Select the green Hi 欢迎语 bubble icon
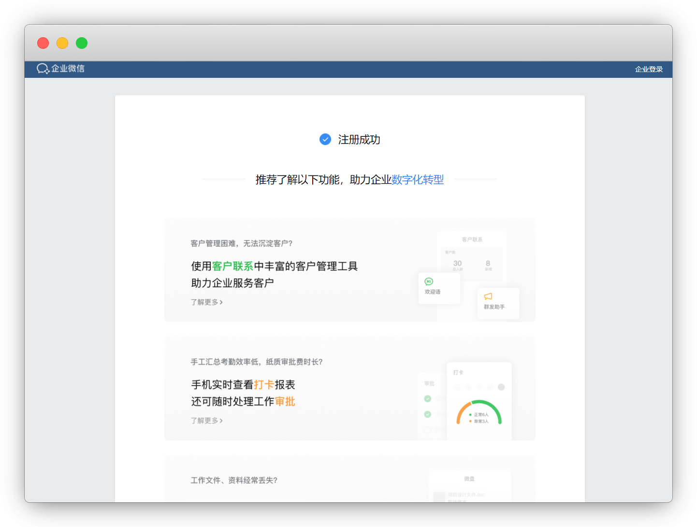Screen dimensions: 697x527 [429, 281]
